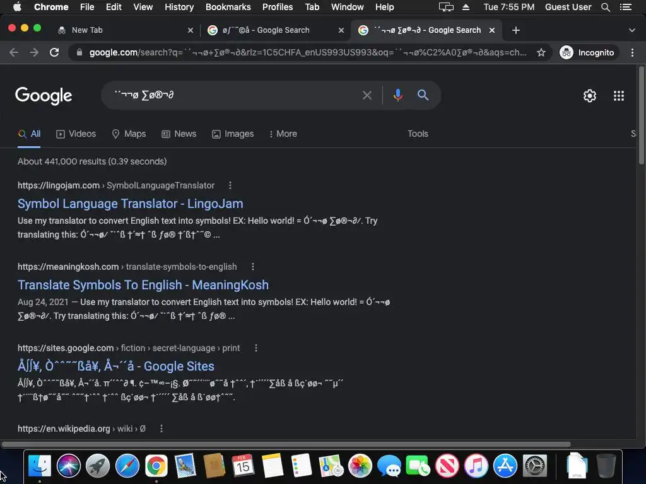Submit search with the magnifier icon
This screenshot has height=484, width=646.
click(x=423, y=95)
